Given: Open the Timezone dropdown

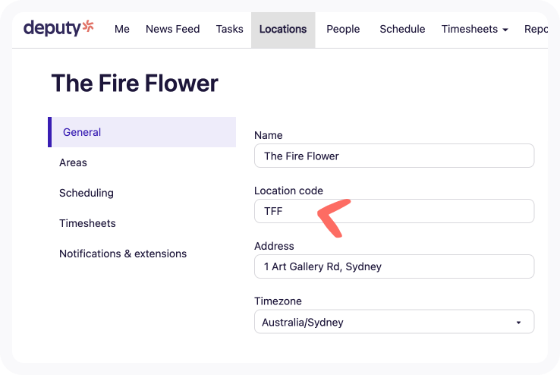Looking at the screenshot, I should click(395, 322).
